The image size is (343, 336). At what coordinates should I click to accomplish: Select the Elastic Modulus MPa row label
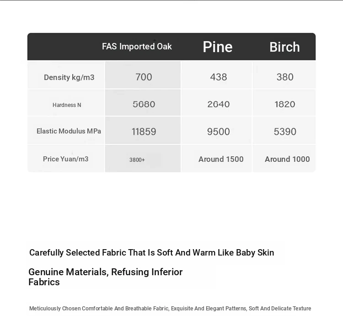pyautogui.click(x=69, y=131)
